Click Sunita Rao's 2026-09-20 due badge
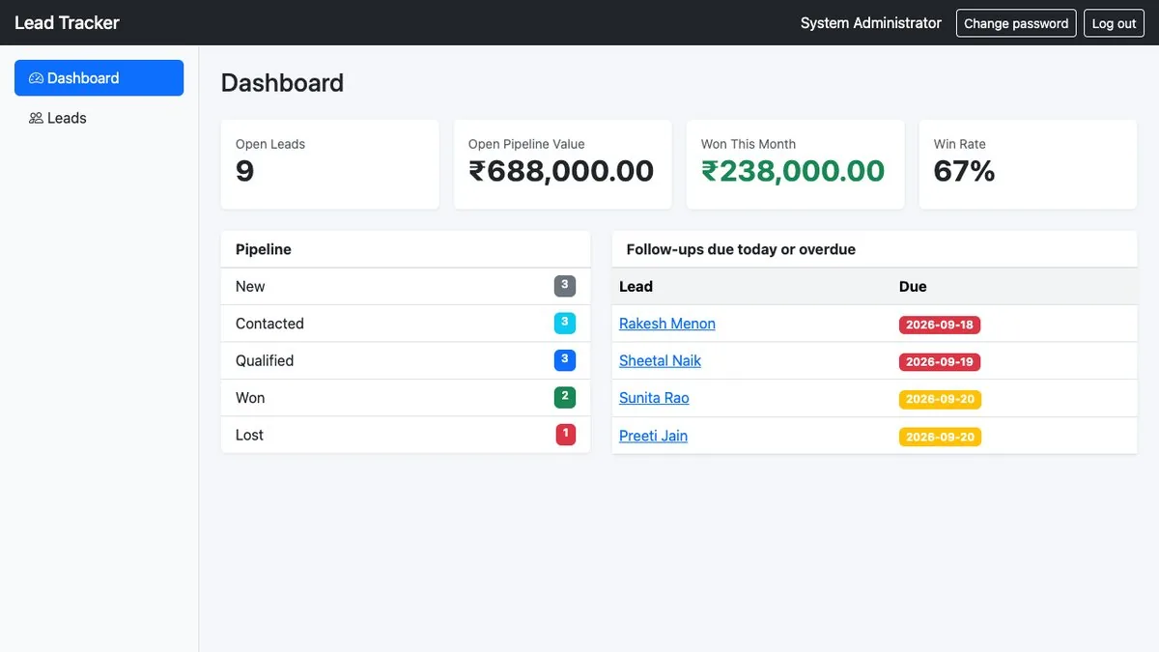The height and width of the screenshot is (652, 1159). (x=940, y=399)
